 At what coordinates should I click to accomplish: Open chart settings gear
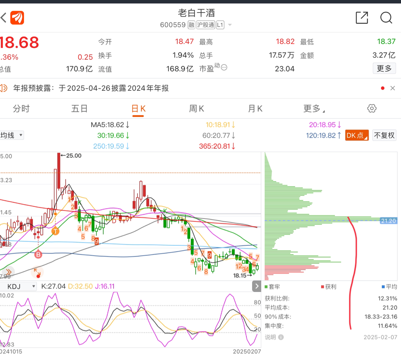click(x=372, y=108)
